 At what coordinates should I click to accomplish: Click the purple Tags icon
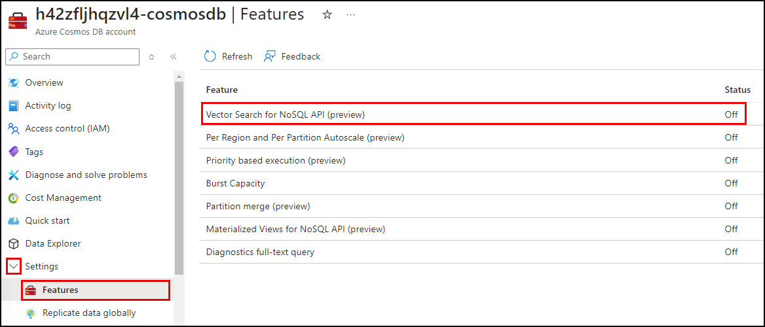[14, 152]
